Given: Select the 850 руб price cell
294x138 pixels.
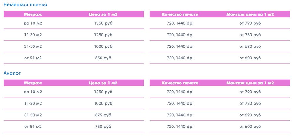Looking at the screenshot, I should [103, 58].
